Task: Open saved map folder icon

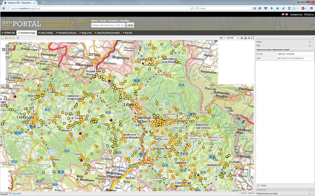Action: 10,38
